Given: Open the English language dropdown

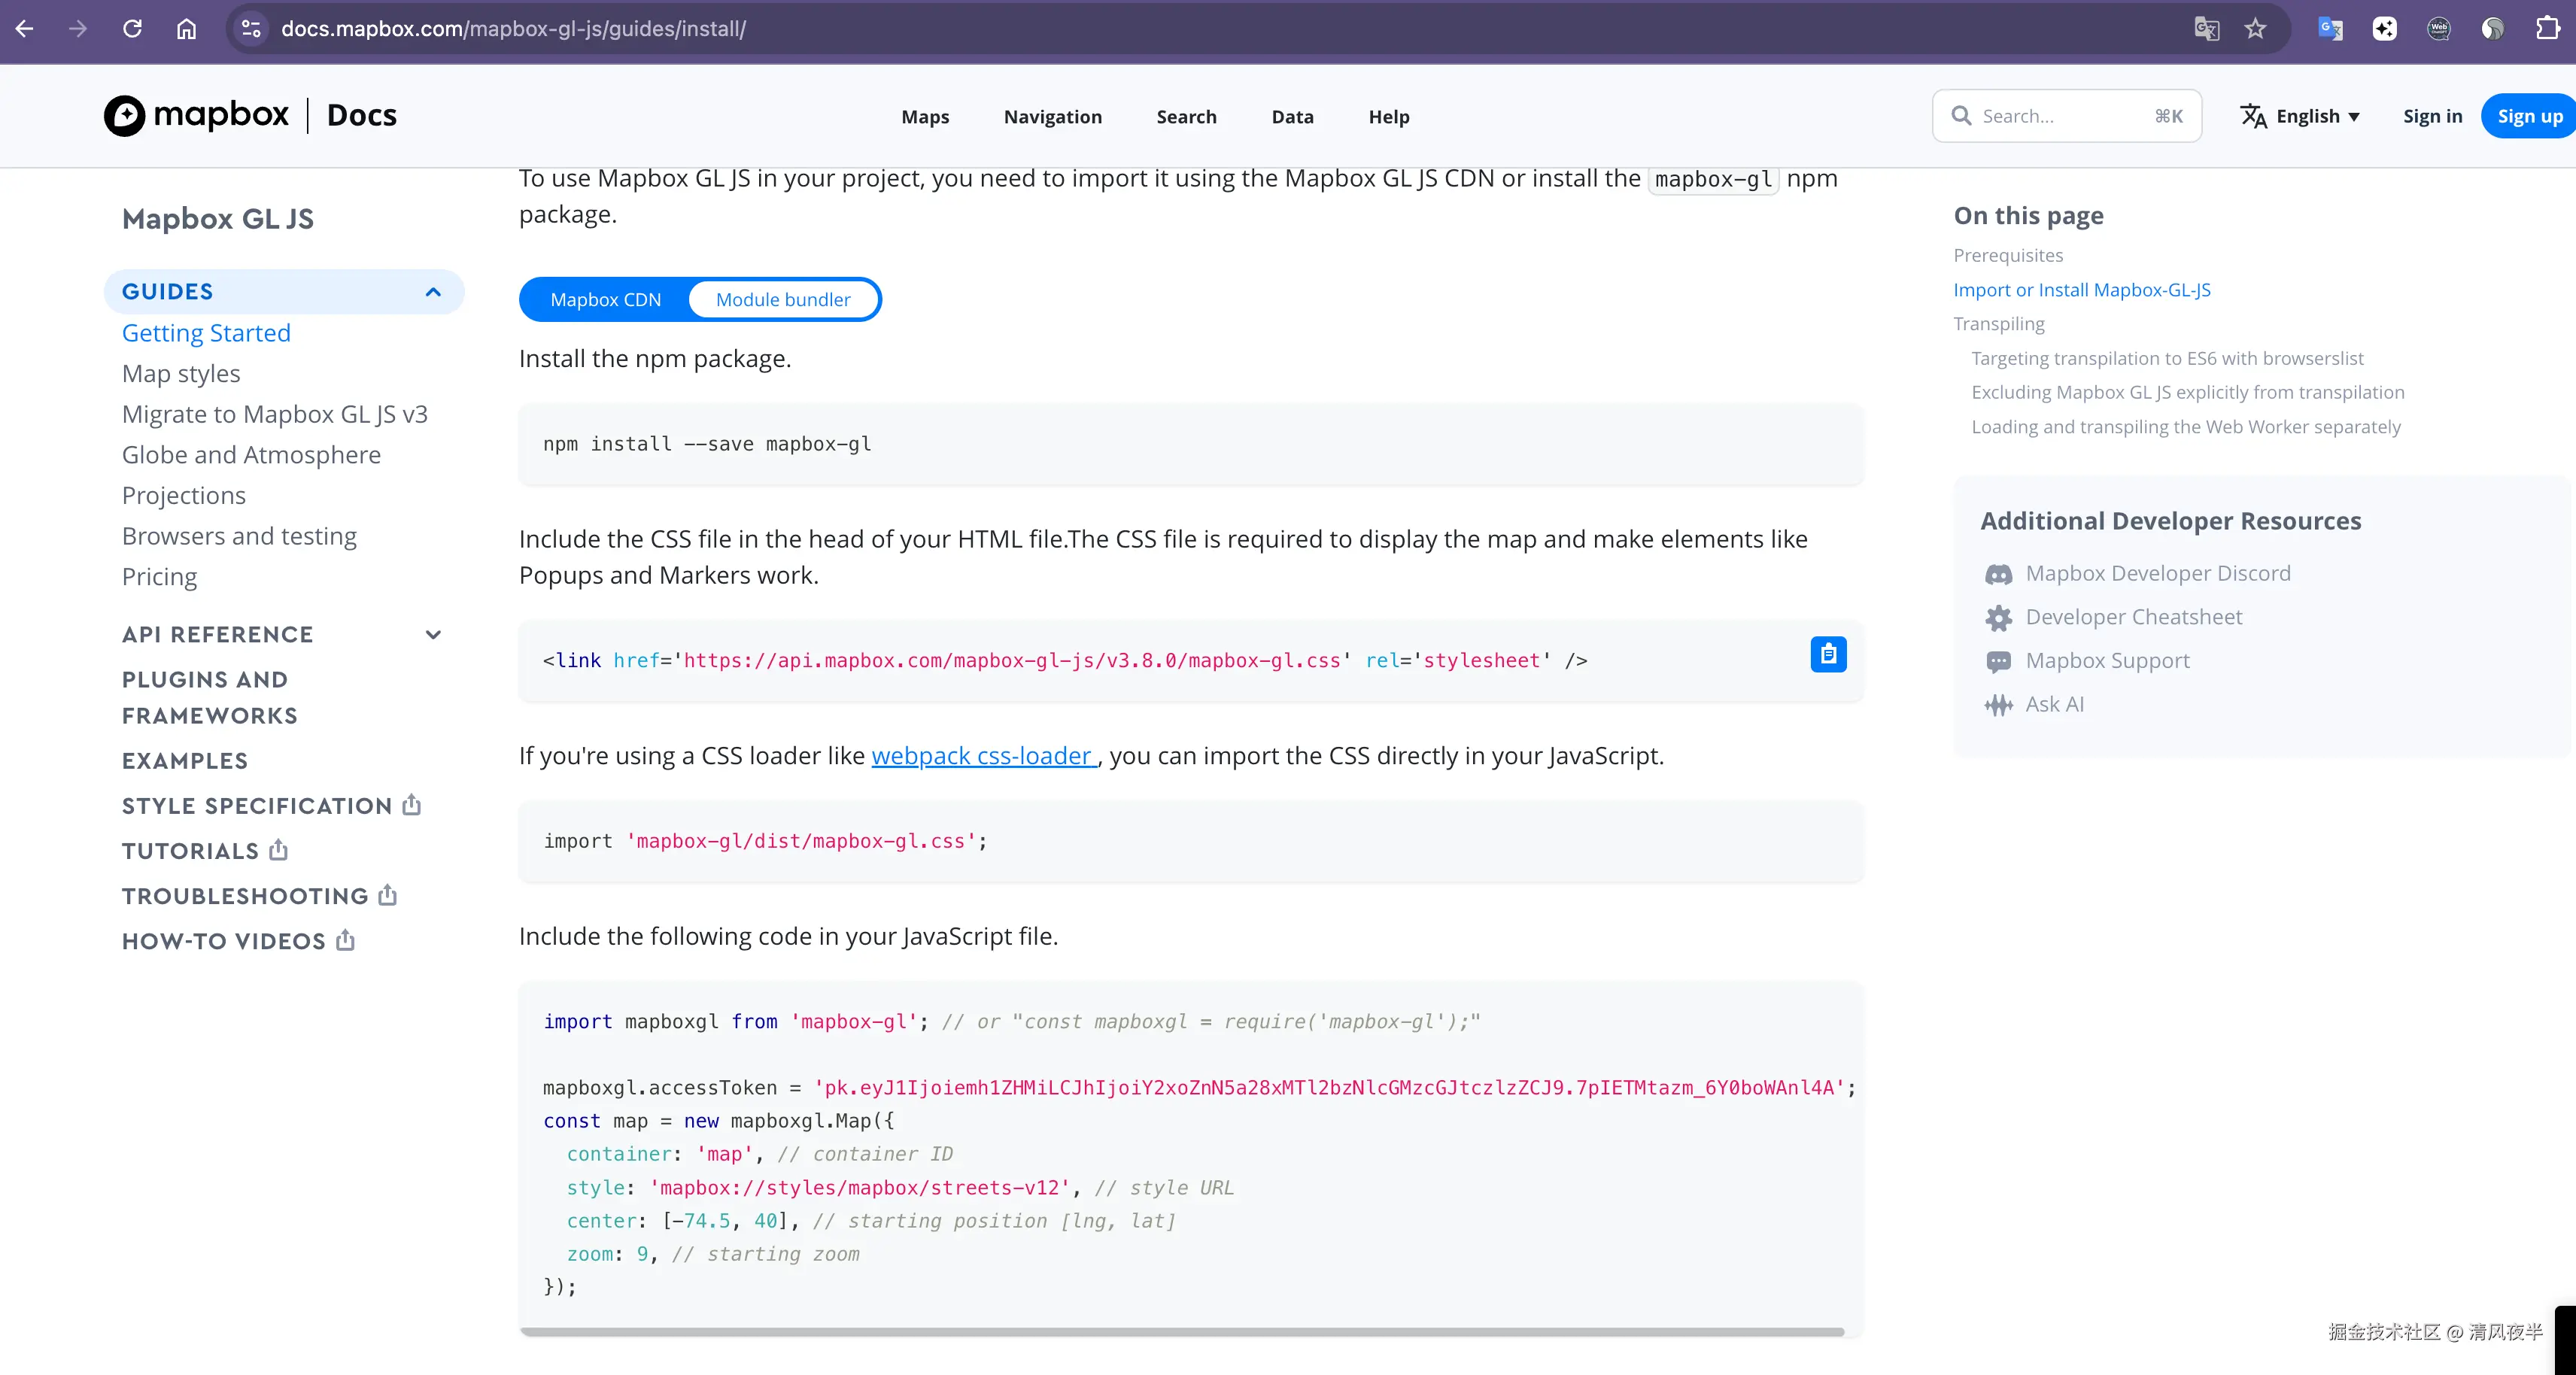Looking at the screenshot, I should [2299, 117].
